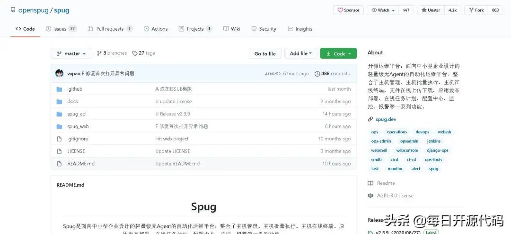Open the spug_web folder
Screen dimensions: 511x234
pyautogui.click(x=78, y=126)
